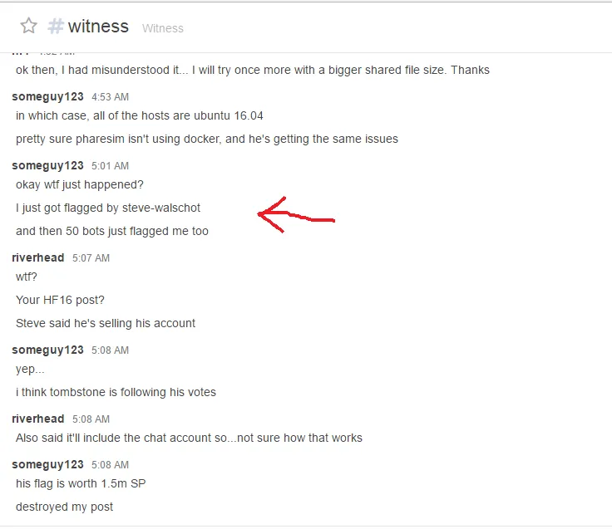Viewport: 612px width, 529px height.
Task: Click the Witness channel topic text
Action: coord(163,28)
